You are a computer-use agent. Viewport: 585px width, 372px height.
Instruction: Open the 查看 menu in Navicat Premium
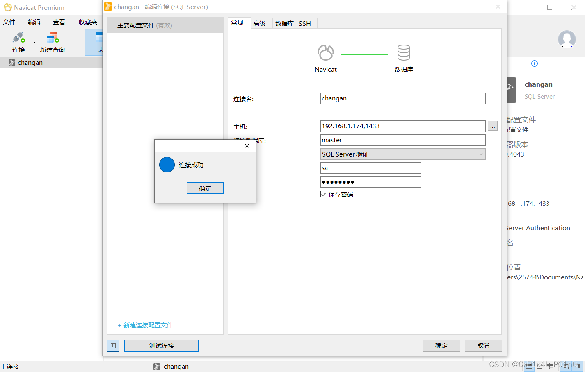click(x=59, y=22)
